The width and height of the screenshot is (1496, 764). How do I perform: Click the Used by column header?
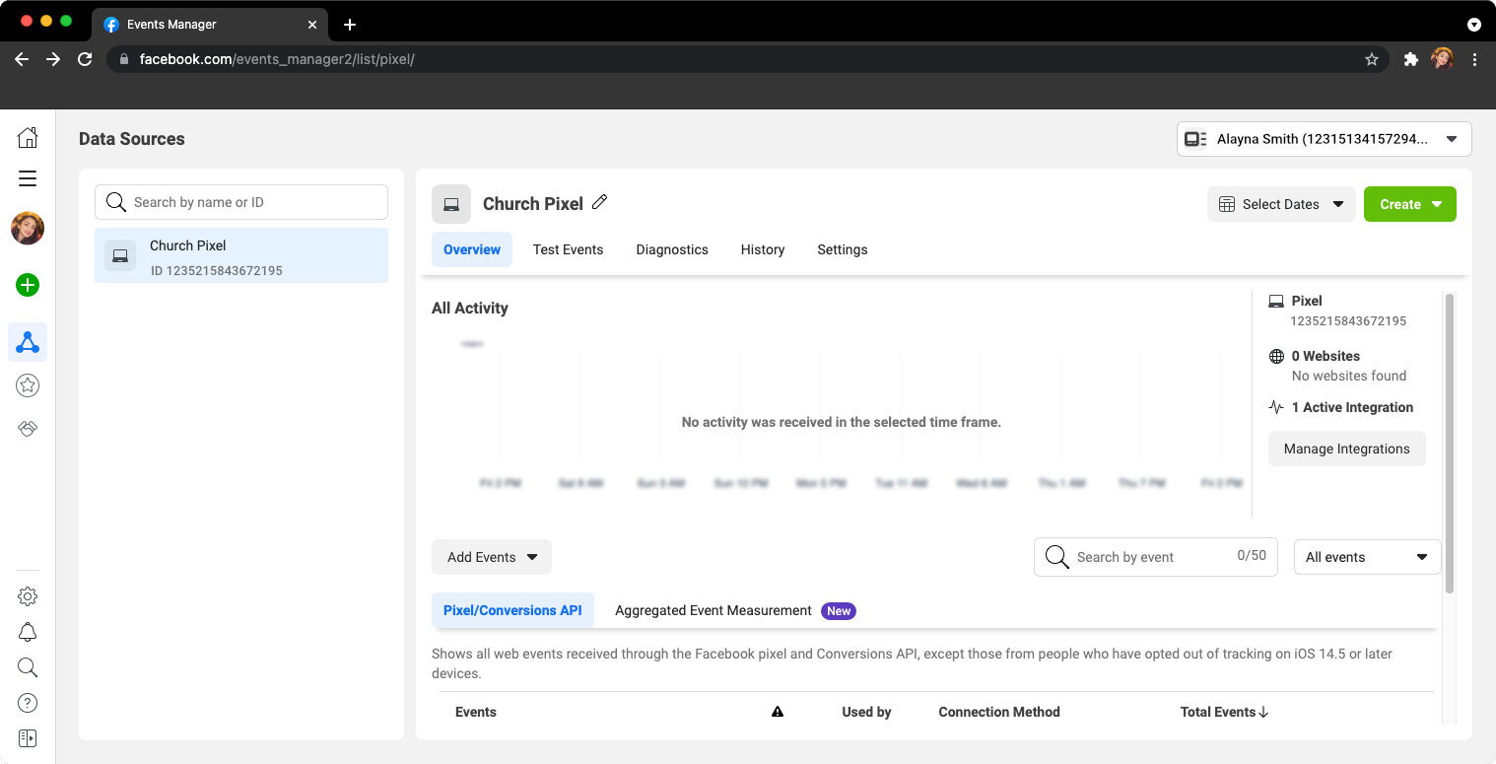tap(866, 712)
